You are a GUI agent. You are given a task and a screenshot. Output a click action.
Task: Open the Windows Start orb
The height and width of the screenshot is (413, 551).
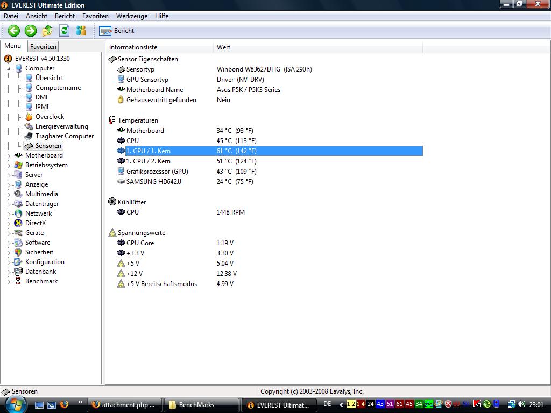pos(15,404)
